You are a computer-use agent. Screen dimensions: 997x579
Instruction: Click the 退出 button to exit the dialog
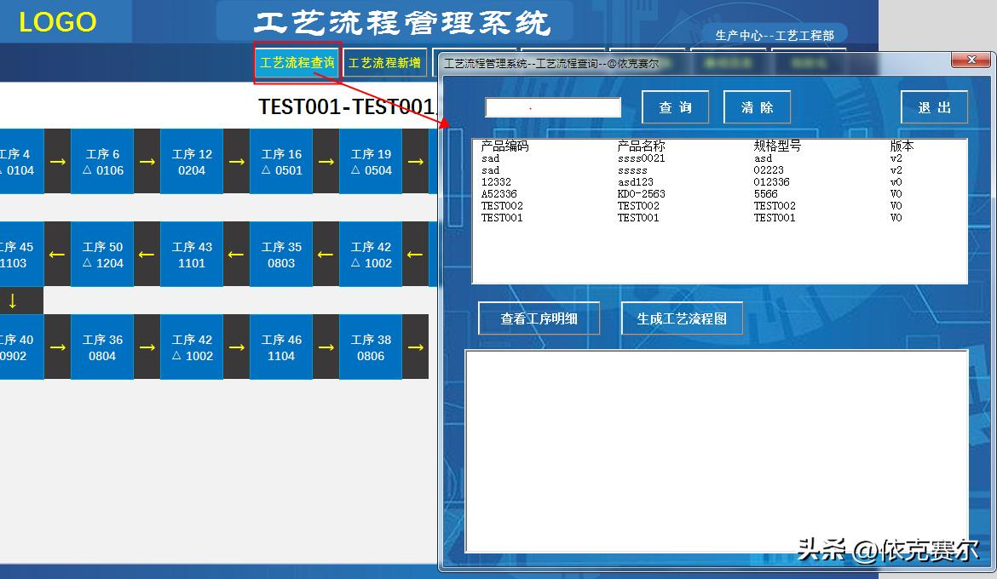(x=934, y=106)
